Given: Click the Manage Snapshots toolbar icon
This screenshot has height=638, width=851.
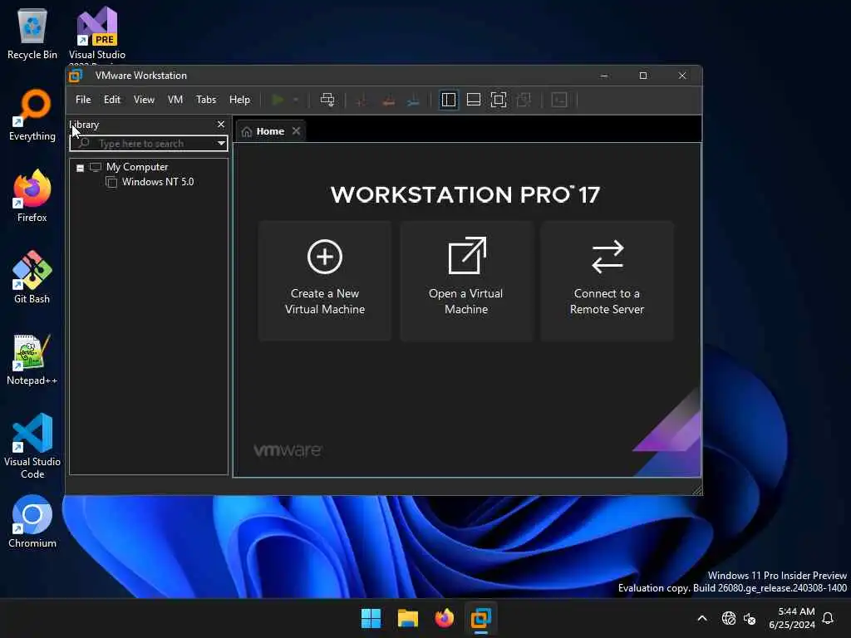Looking at the screenshot, I should pos(414,100).
